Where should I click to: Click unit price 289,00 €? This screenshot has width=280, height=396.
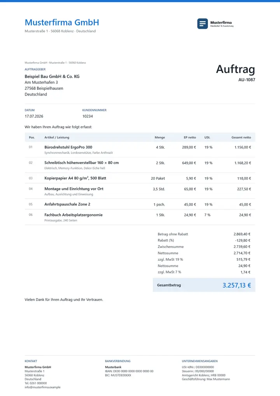(189, 147)
